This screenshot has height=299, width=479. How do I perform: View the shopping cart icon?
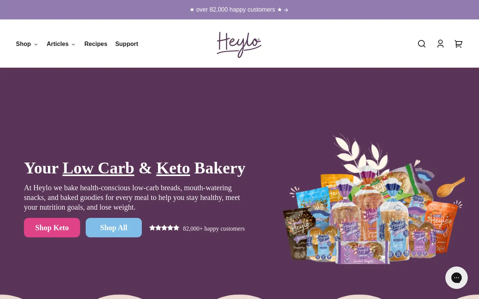point(458,44)
